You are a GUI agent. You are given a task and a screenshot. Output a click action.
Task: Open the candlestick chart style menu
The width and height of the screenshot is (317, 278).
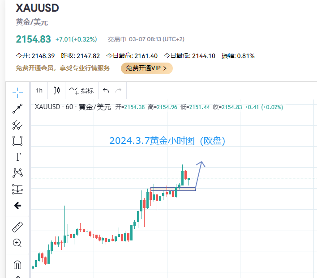tap(56, 90)
